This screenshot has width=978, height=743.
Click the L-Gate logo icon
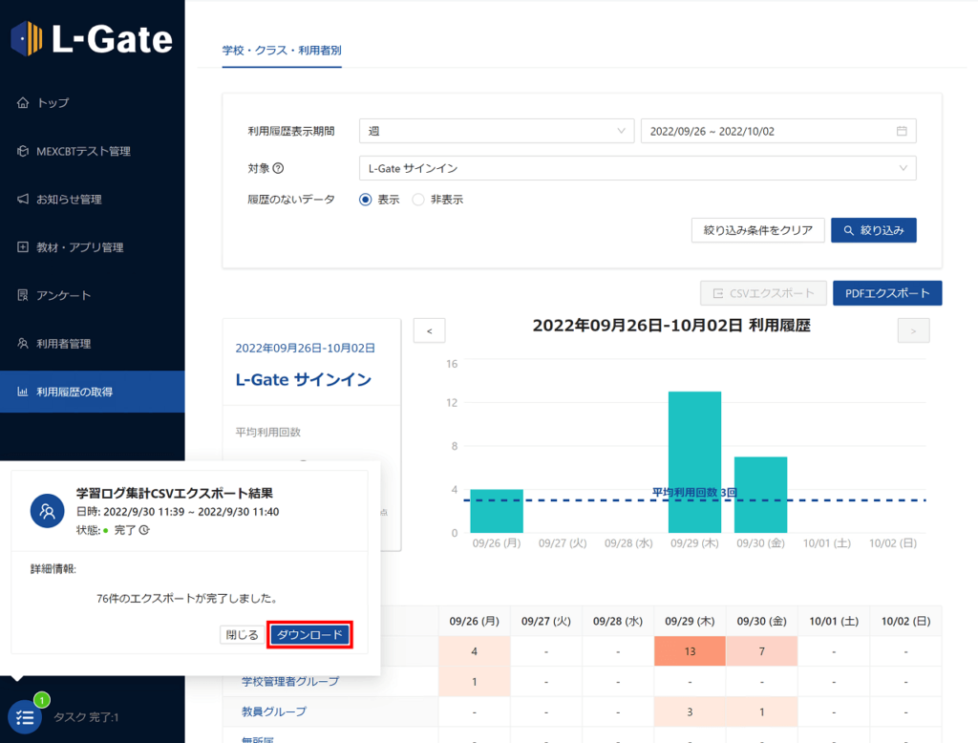(x=27, y=39)
